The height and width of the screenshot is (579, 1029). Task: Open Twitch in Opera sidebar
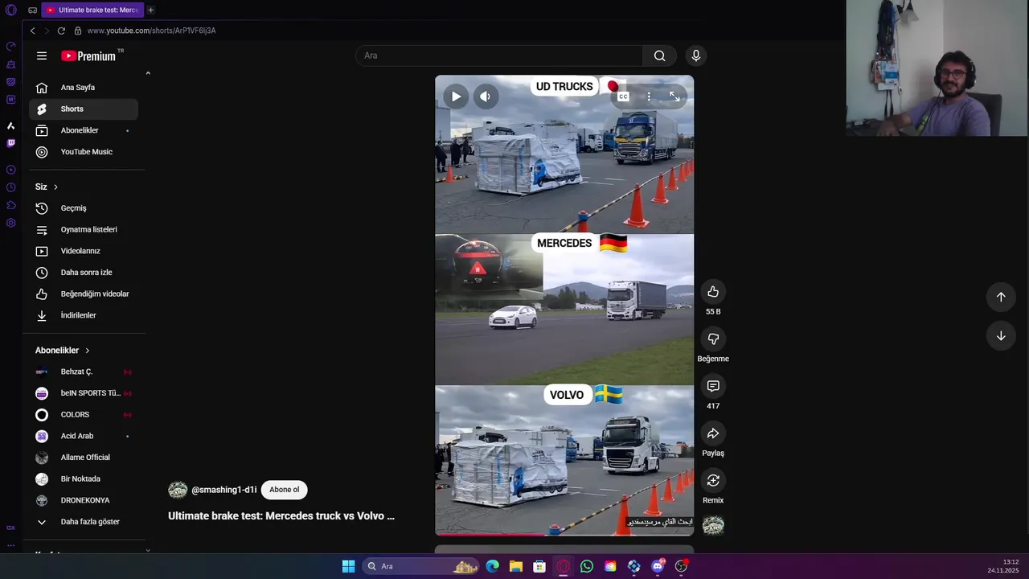[x=10, y=143]
